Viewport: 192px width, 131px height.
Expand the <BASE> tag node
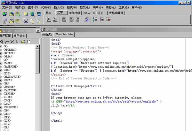(1, 63)
